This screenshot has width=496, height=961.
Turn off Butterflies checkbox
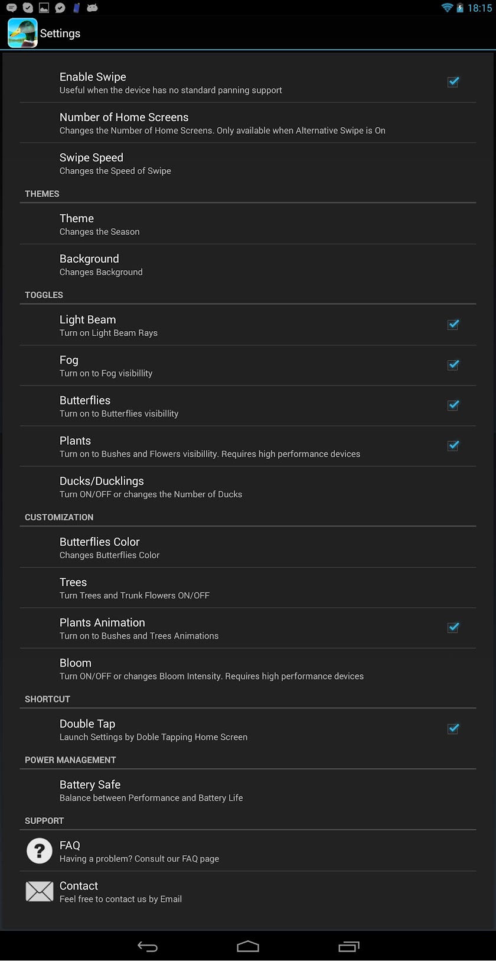(453, 405)
